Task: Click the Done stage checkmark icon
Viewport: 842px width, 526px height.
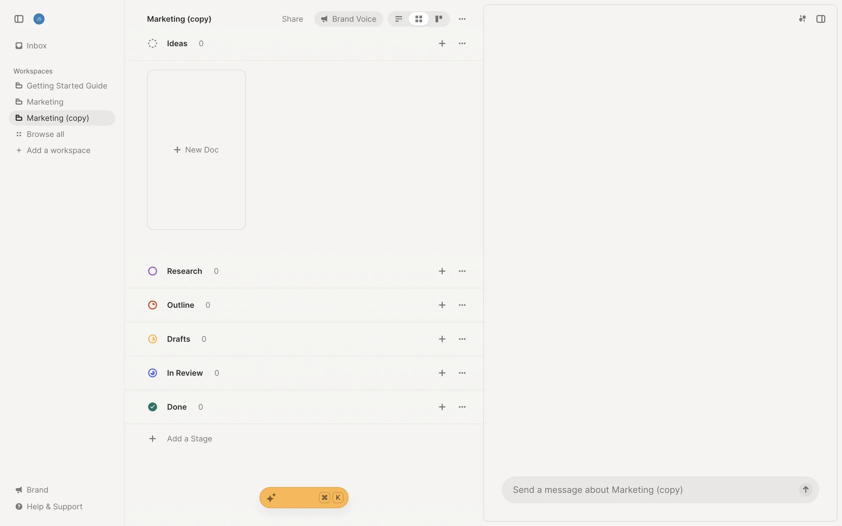Action: pyautogui.click(x=153, y=407)
